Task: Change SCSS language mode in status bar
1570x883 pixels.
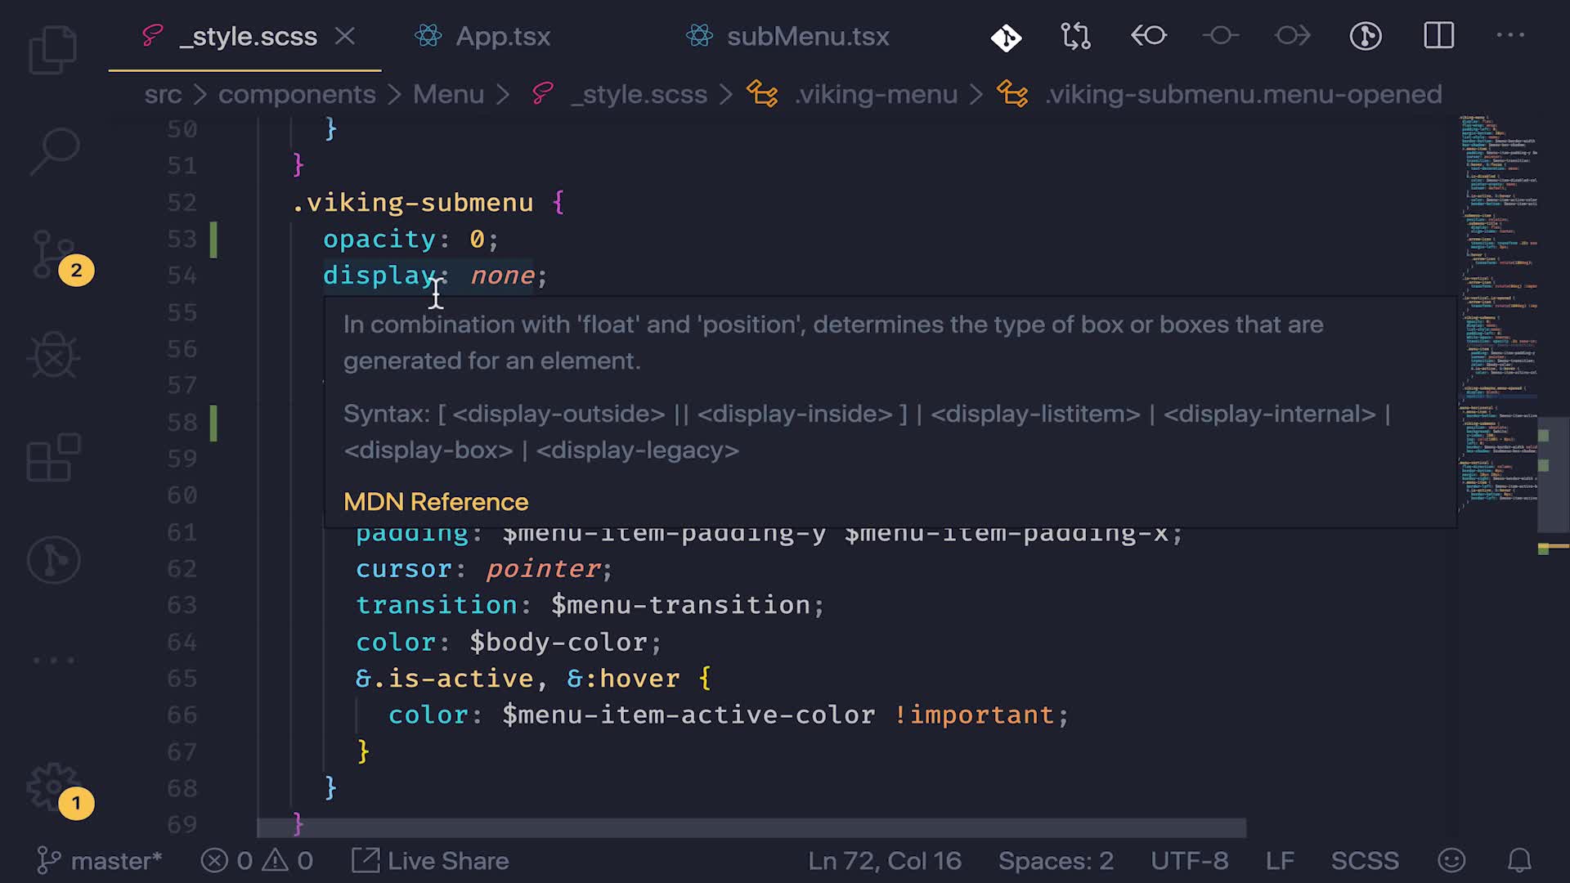Action: 1364,861
